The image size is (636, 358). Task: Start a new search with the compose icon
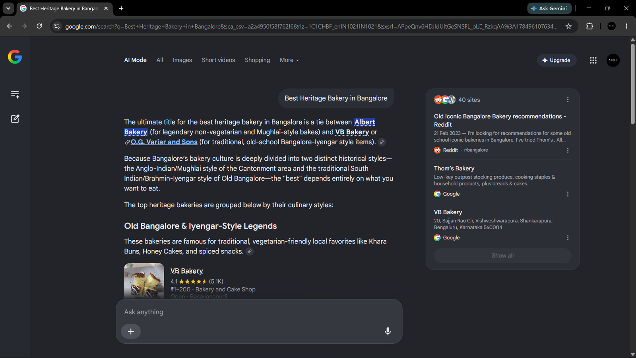click(x=15, y=119)
